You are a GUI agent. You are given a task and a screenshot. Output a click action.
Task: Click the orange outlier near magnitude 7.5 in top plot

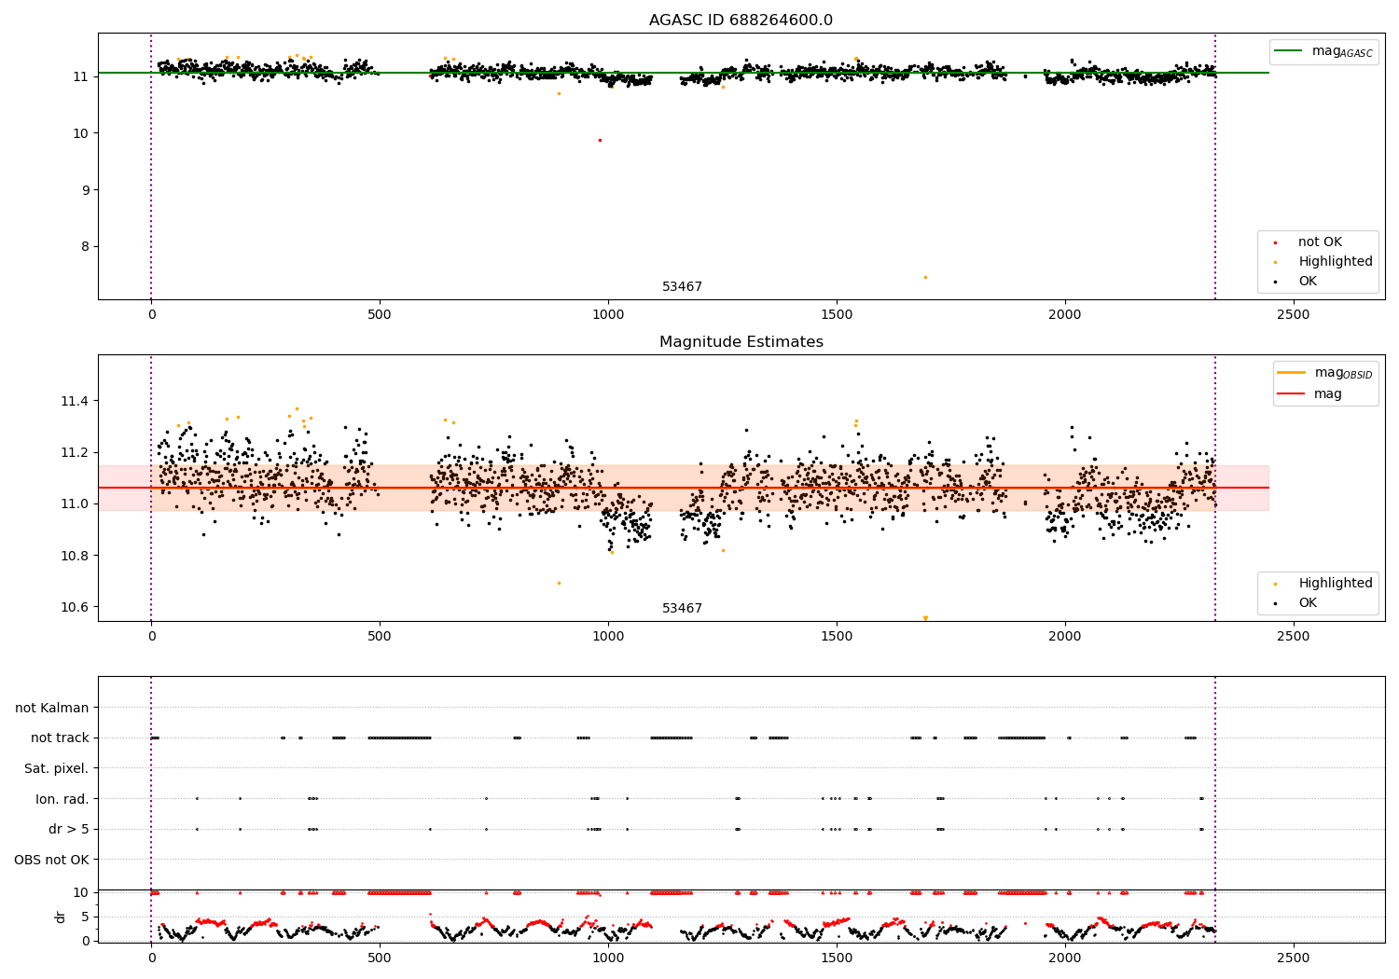(x=925, y=277)
